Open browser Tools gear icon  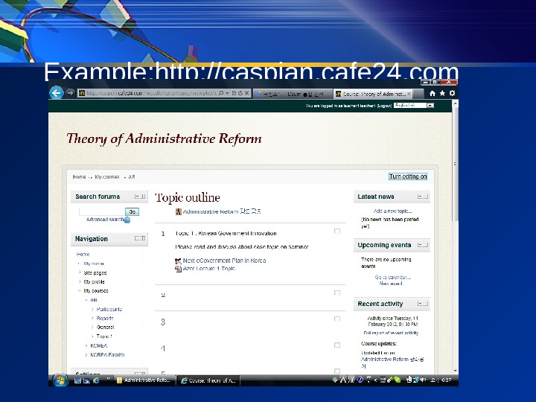point(453,93)
